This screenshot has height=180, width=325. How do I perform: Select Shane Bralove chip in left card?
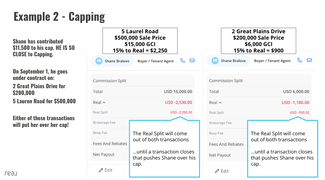[x=113, y=61]
